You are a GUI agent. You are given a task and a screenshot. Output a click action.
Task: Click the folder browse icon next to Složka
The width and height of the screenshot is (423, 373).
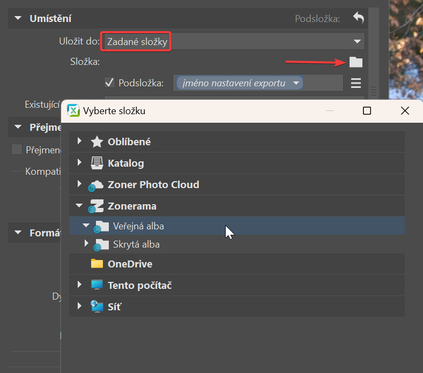356,62
